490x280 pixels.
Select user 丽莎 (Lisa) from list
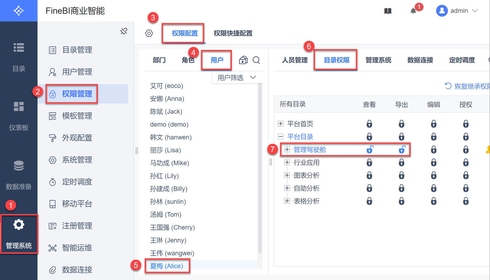165,150
